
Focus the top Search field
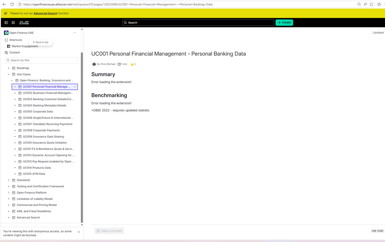pyautogui.click(x=198, y=22)
